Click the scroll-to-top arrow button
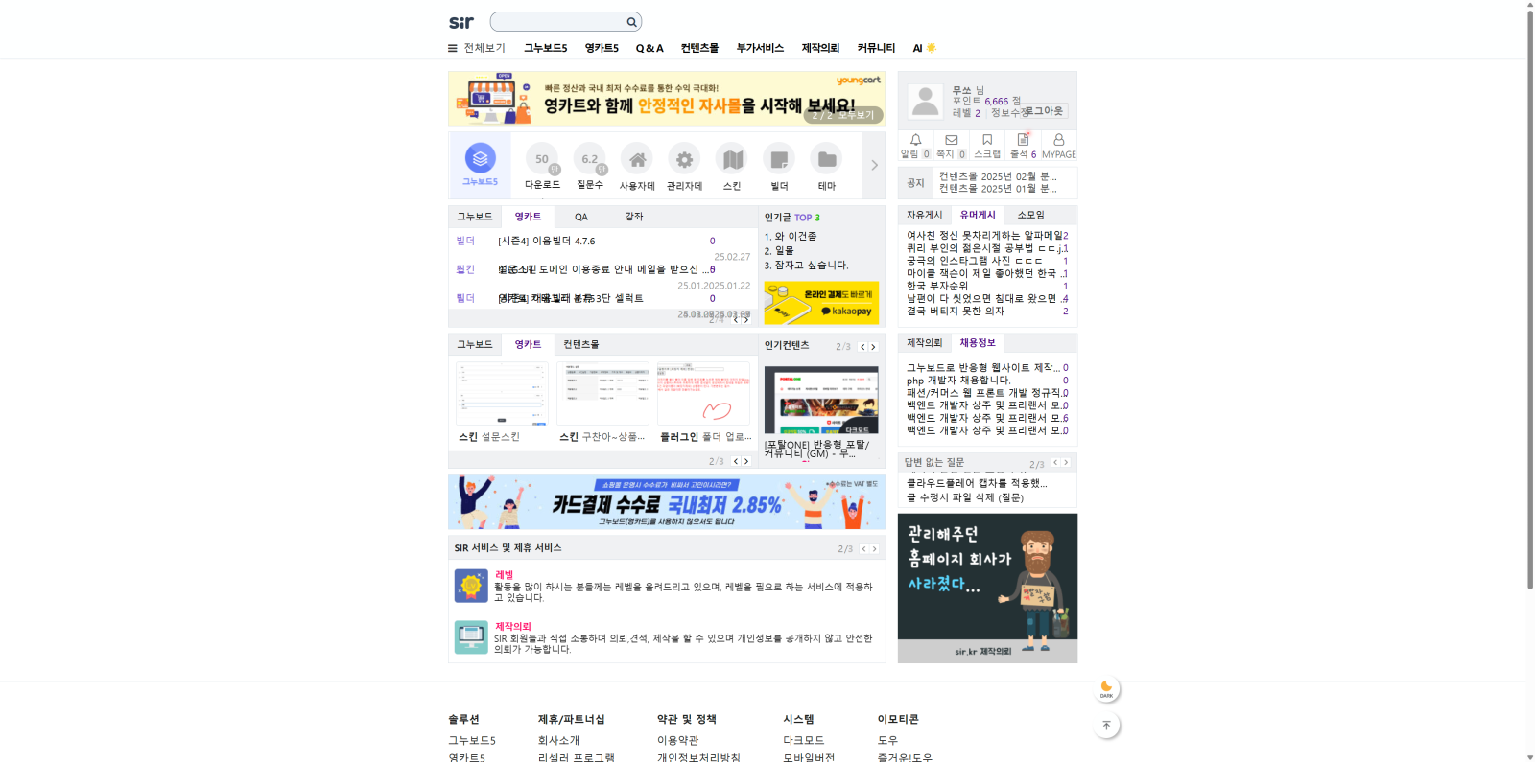The width and height of the screenshot is (1535, 762). coord(1106,726)
